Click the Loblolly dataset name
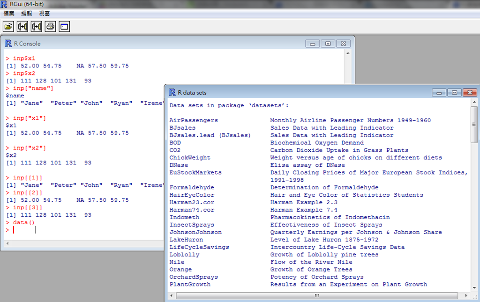The width and height of the screenshot is (480, 302). [185, 255]
